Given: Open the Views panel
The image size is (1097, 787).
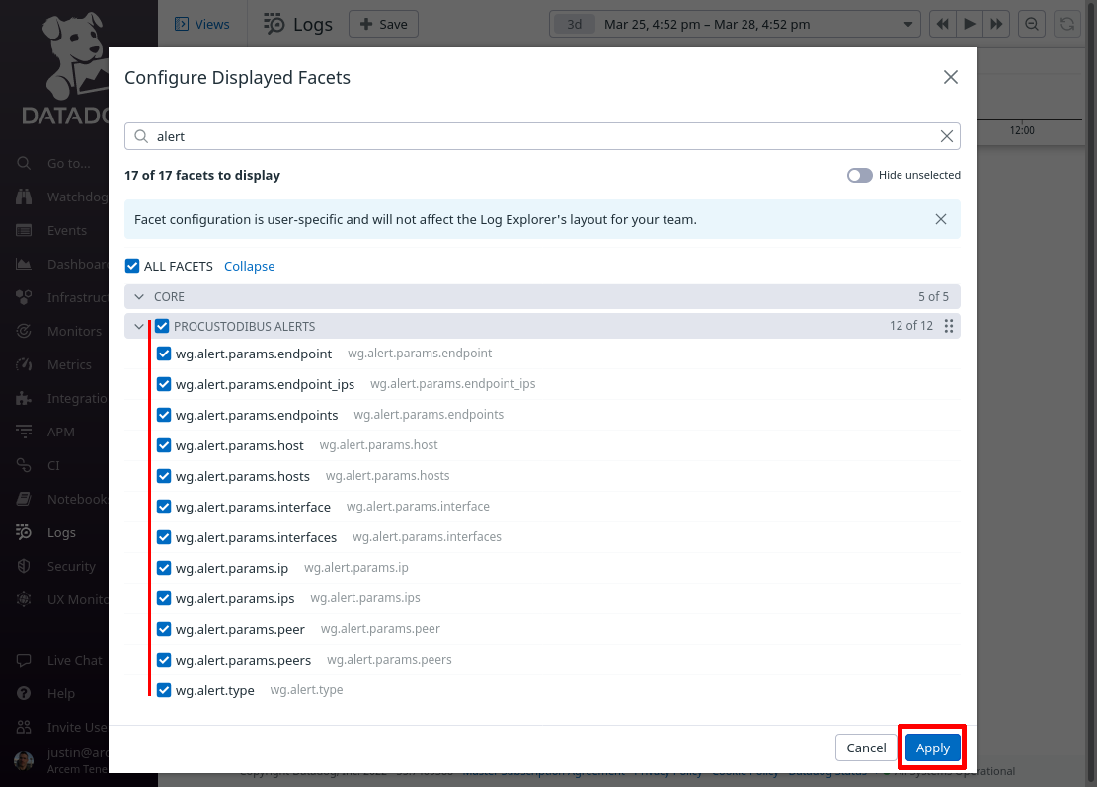Looking at the screenshot, I should 202,24.
